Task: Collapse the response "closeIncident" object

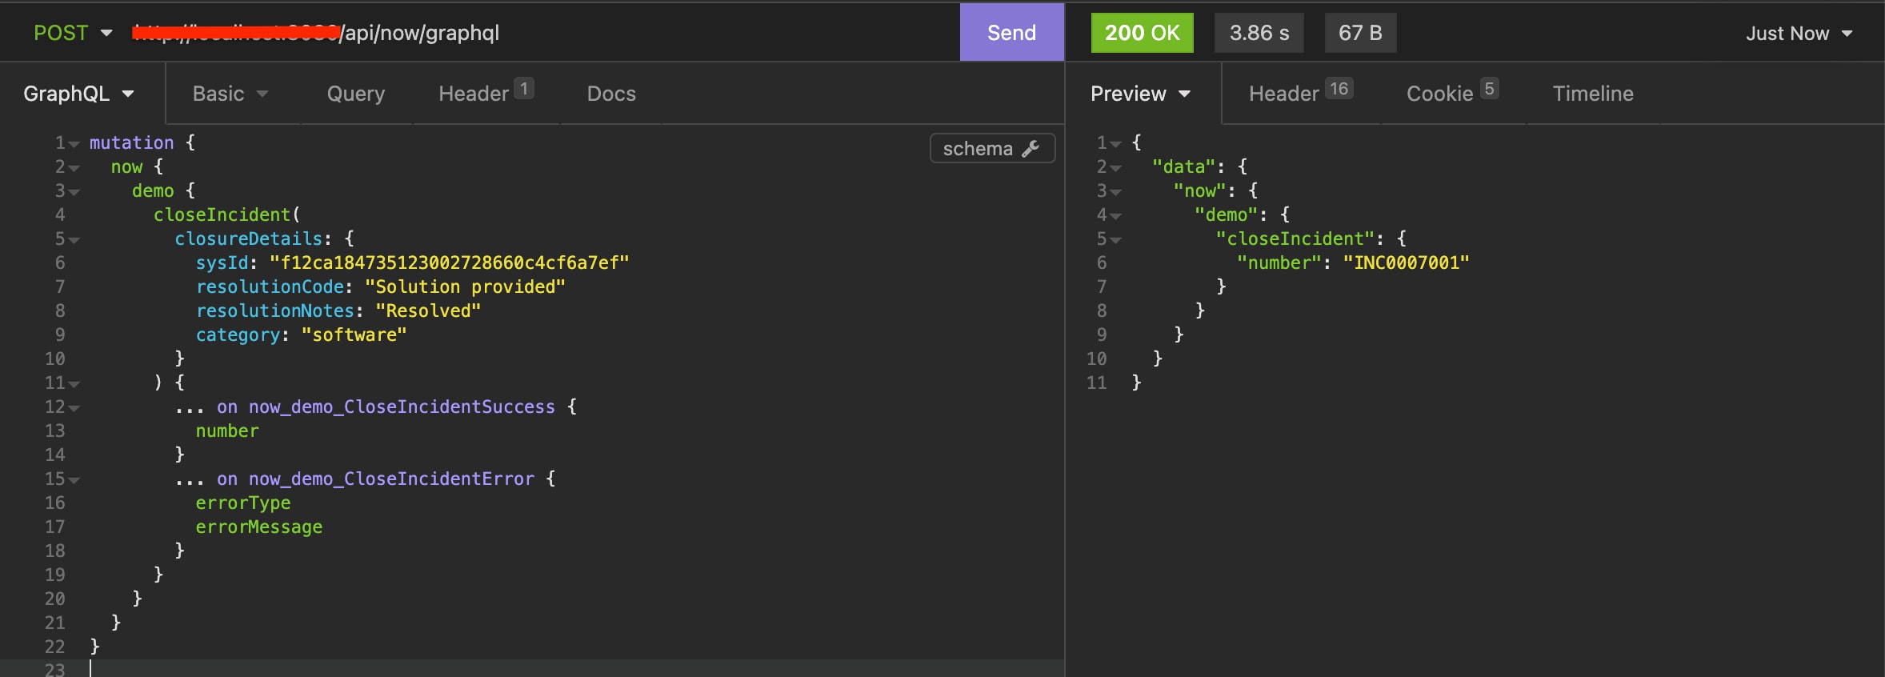Action: (x=1116, y=241)
